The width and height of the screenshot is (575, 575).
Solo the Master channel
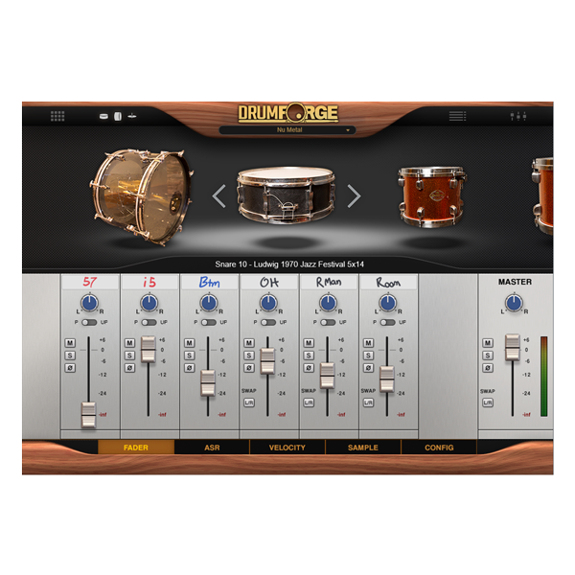click(x=488, y=356)
